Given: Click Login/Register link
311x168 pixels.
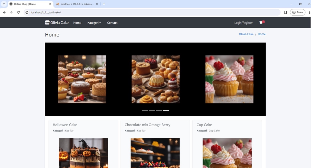Looking at the screenshot, I should point(244,23).
